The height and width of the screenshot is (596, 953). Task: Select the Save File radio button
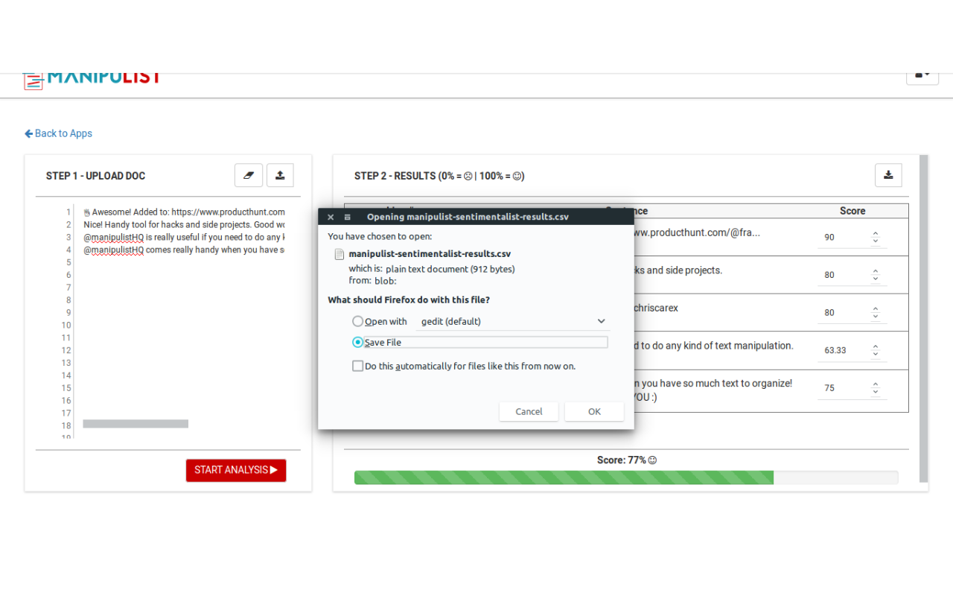(358, 343)
